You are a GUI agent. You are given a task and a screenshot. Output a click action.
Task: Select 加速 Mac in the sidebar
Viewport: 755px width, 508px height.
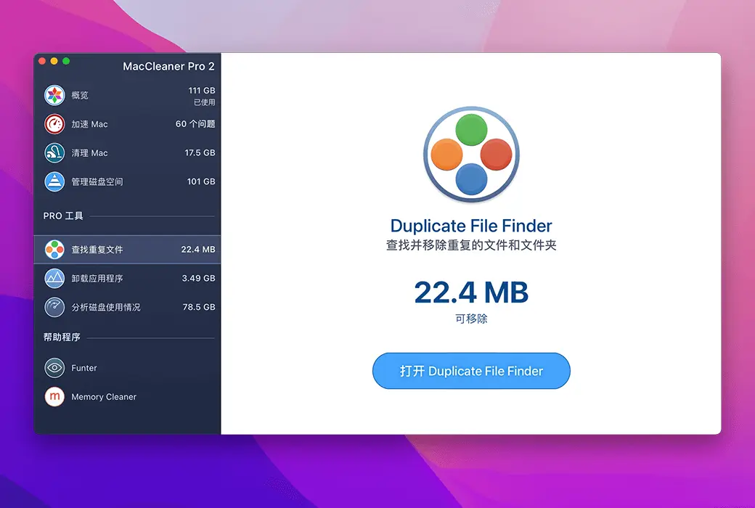tap(128, 124)
